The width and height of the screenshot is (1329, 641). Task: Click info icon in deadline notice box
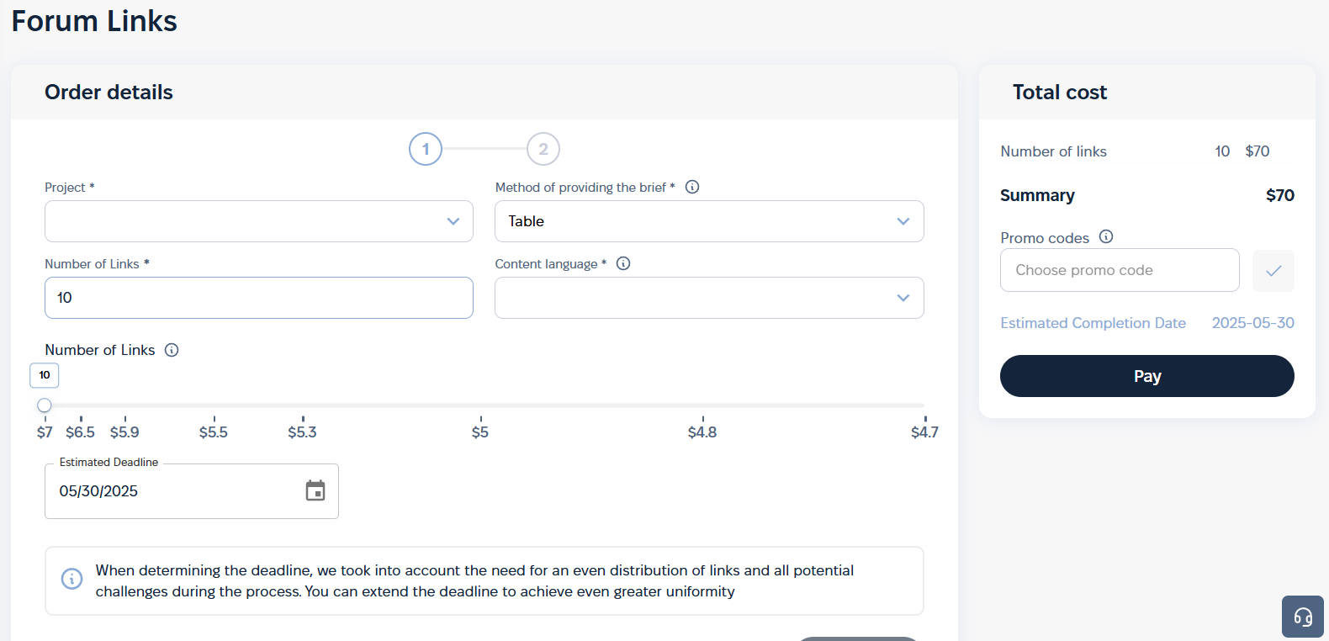coord(72,580)
